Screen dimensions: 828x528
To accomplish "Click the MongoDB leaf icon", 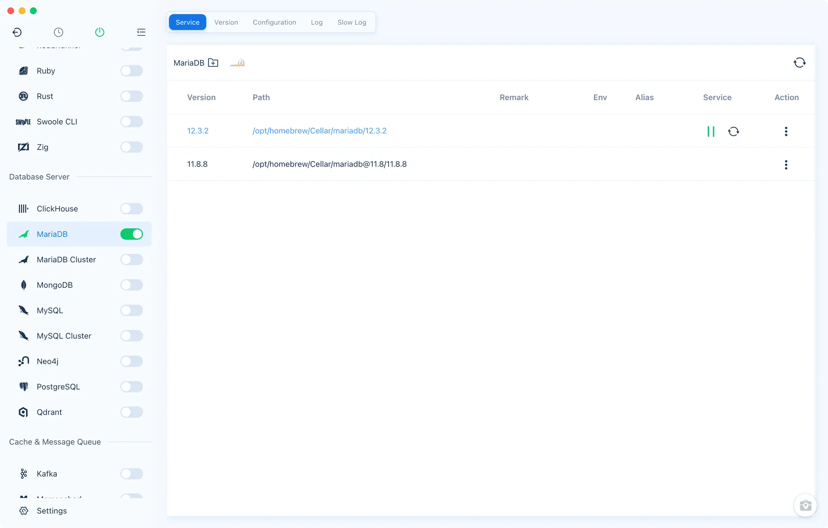I will (x=23, y=285).
